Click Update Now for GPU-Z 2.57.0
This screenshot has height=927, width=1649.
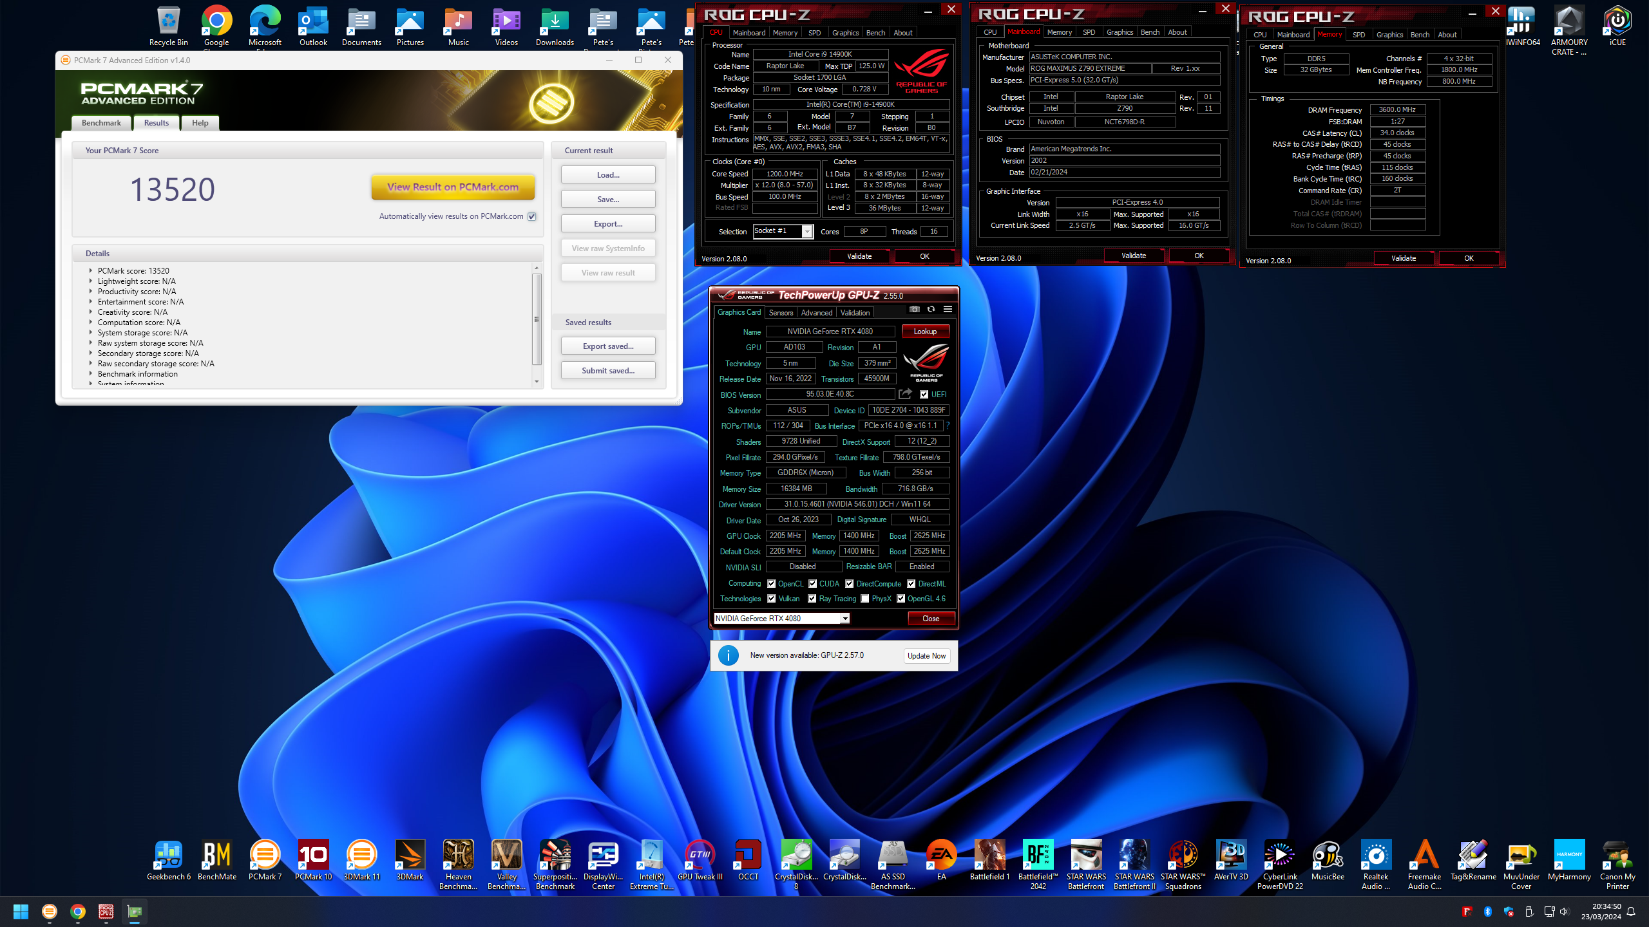click(926, 656)
